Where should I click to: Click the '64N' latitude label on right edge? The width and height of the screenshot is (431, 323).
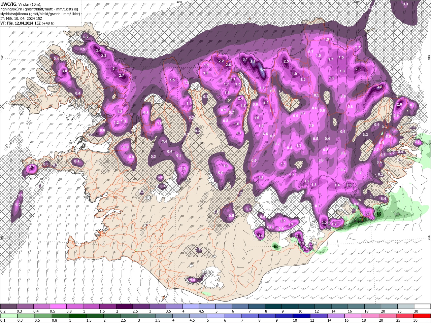click(x=429, y=238)
